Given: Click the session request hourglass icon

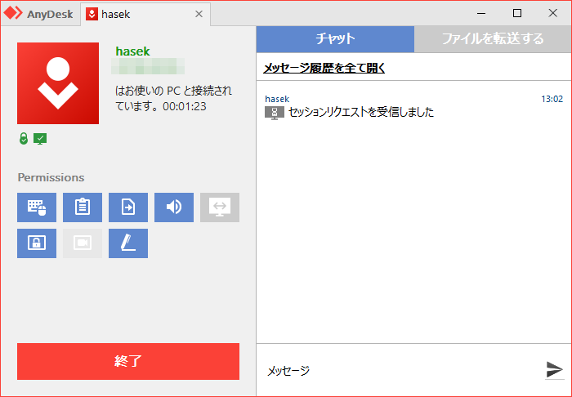Looking at the screenshot, I should coord(275,113).
